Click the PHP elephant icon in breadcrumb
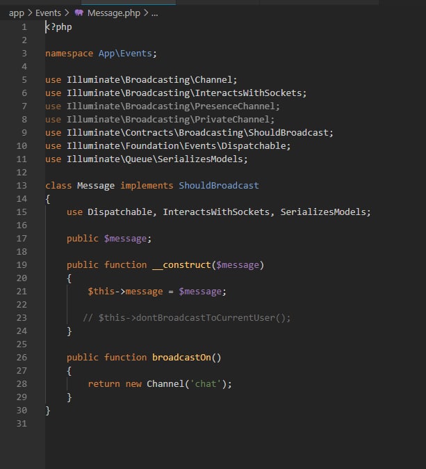This screenshot has height=469, width=426. pos(79,13)
